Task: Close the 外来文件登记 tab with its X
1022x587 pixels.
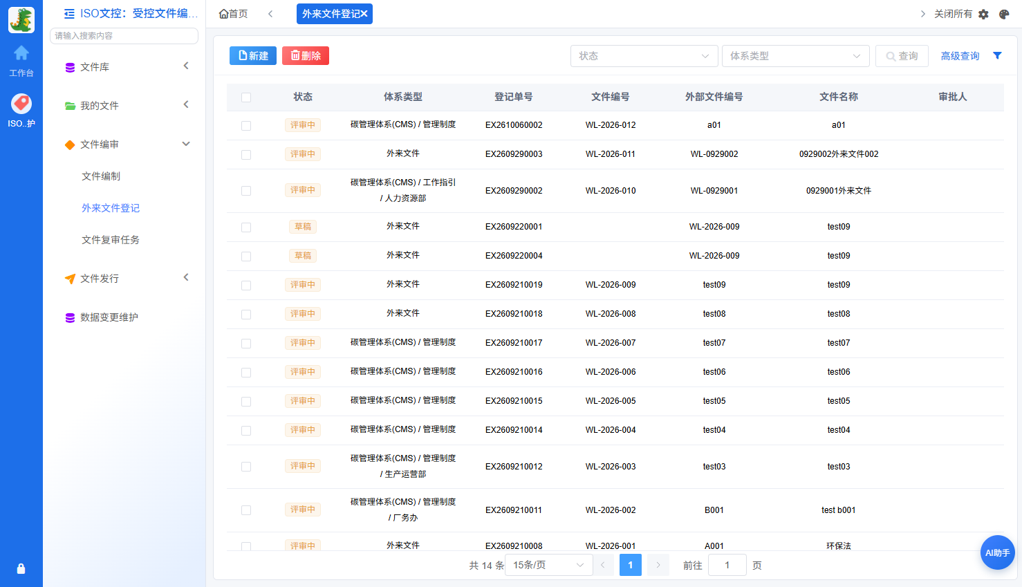Action: pyautogui.click(x=364, y=14)
